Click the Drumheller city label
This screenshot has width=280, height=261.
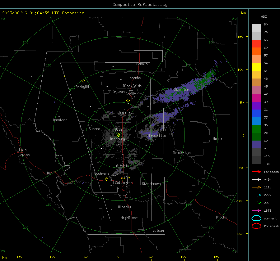click(182, 153)
